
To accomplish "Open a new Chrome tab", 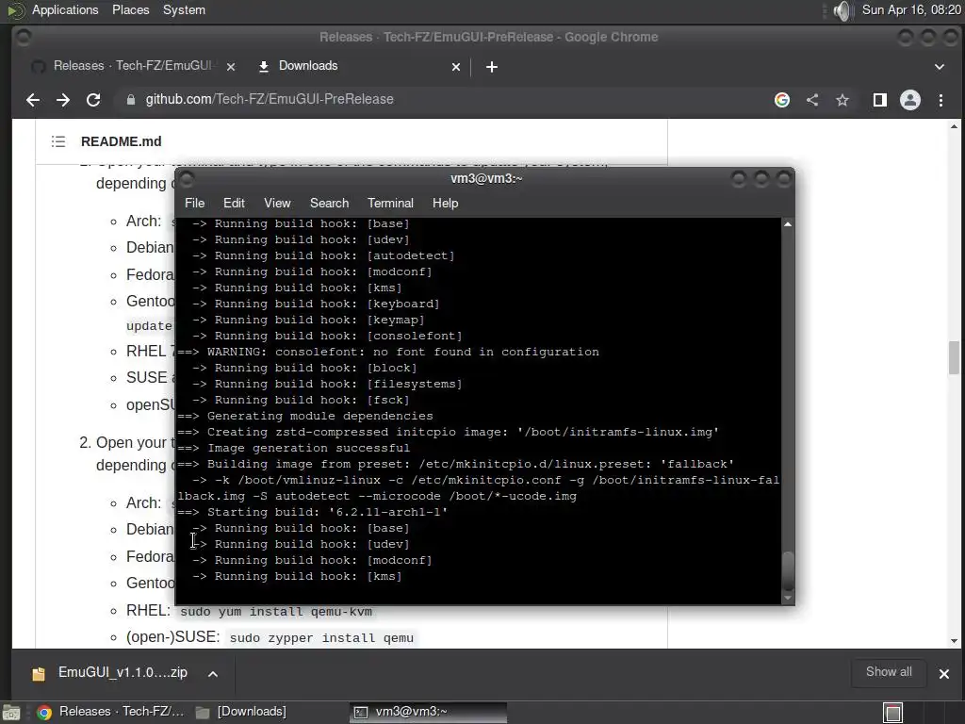I will tap(492, 67).
